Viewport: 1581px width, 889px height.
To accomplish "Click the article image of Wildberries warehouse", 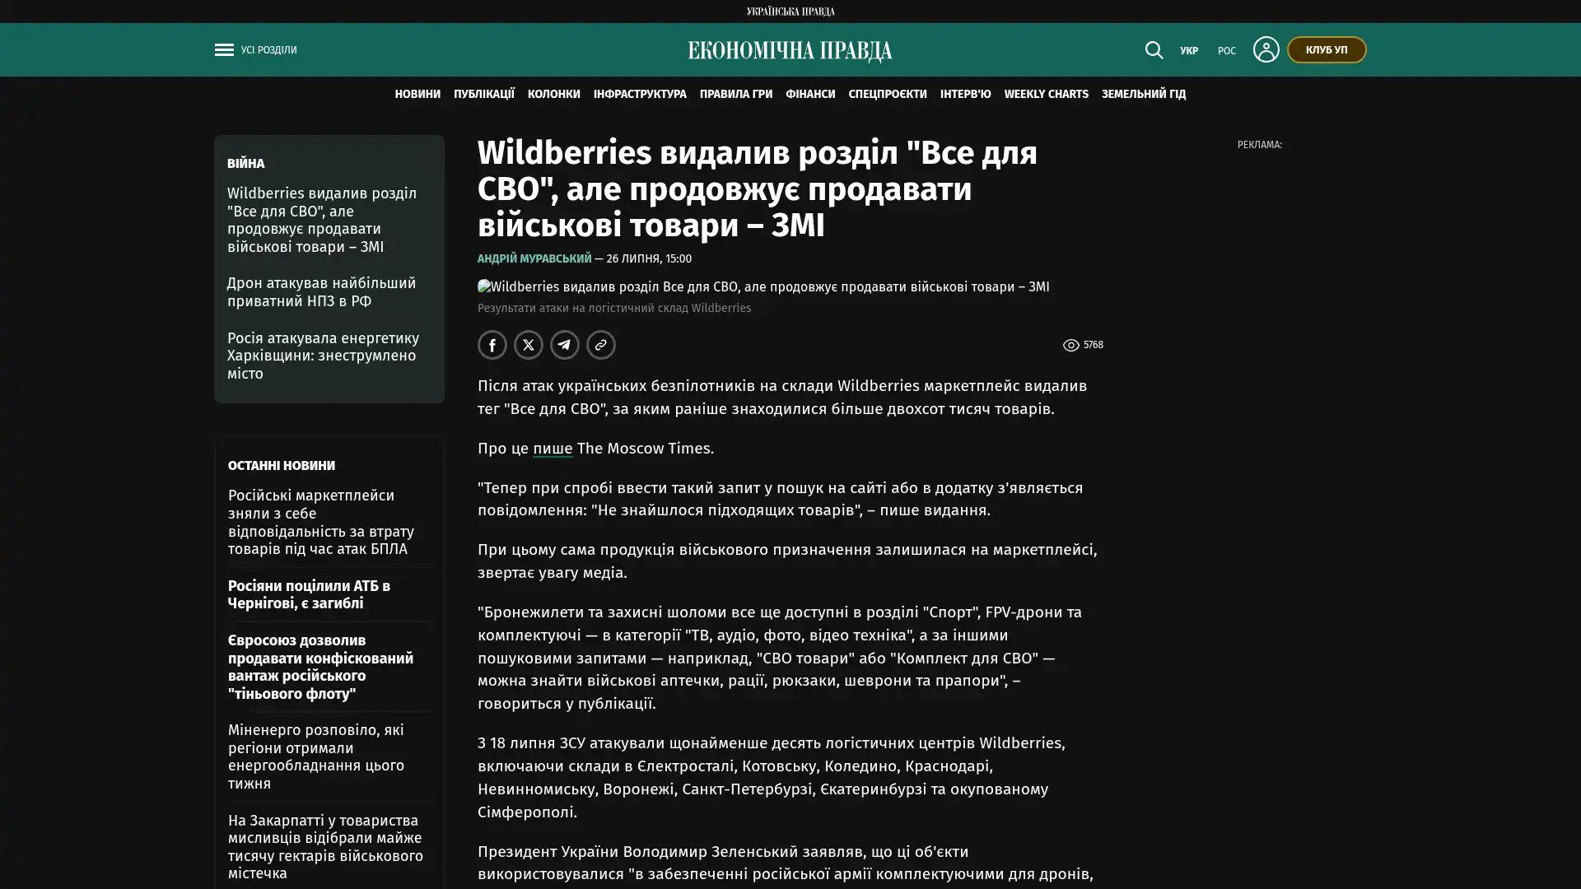I will (763, 286).
